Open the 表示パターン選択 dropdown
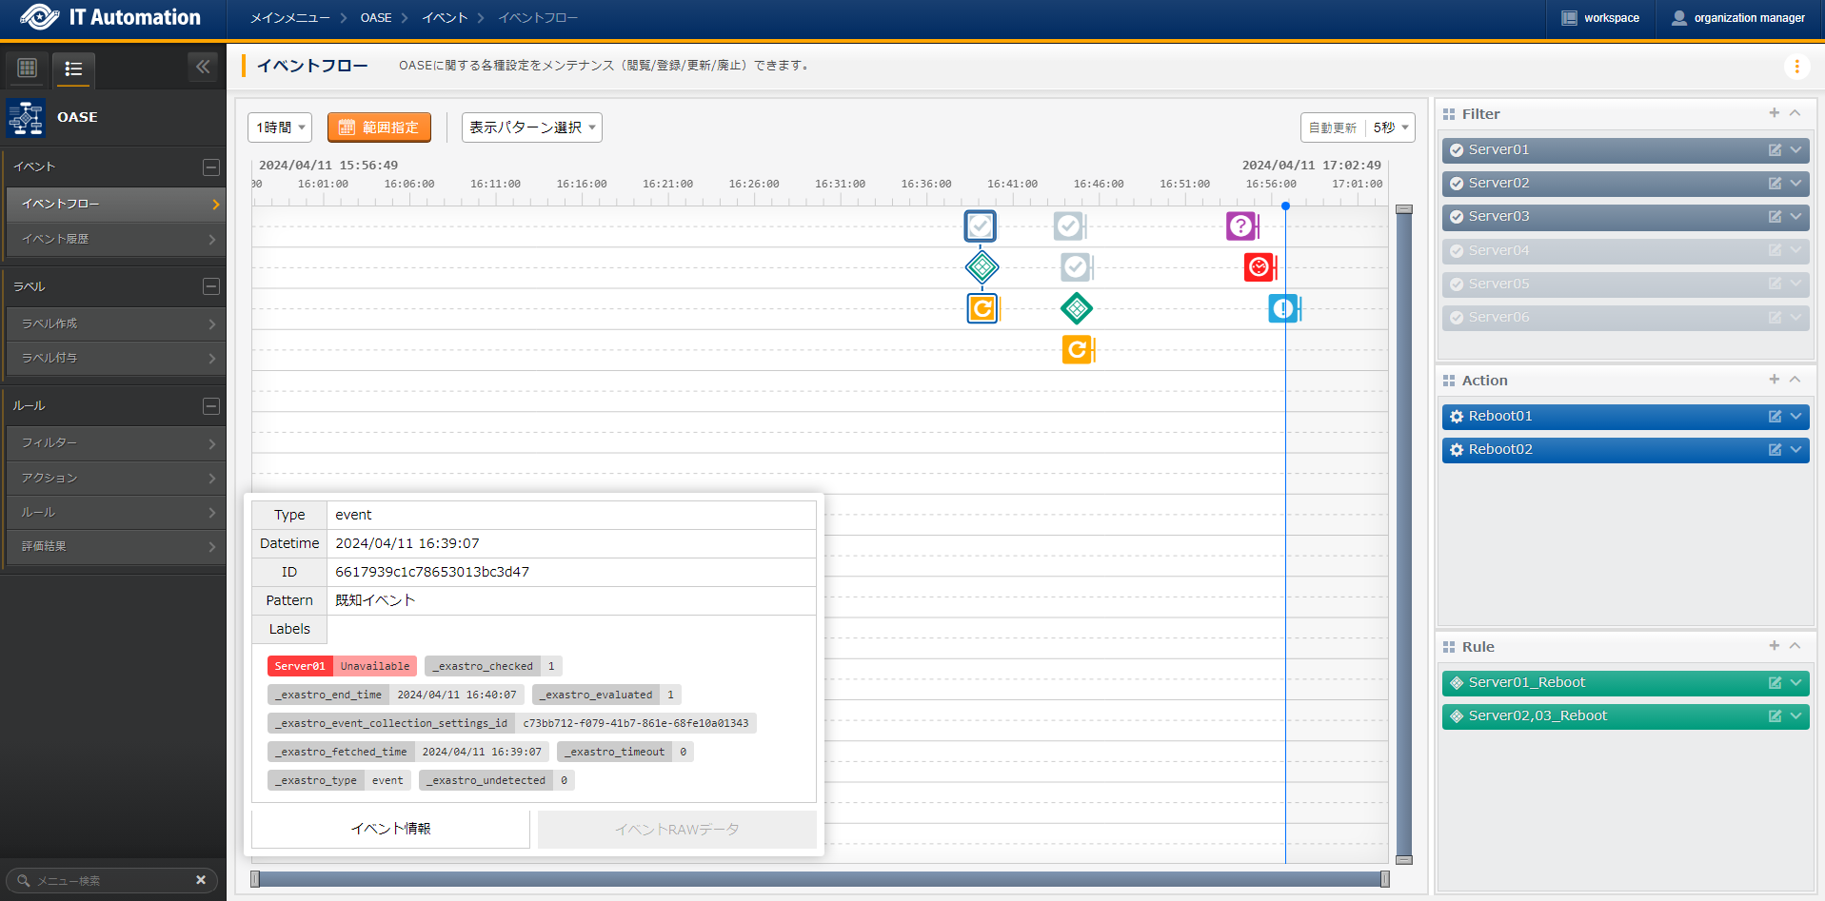1825x901 pixels. tap(531, 127)
